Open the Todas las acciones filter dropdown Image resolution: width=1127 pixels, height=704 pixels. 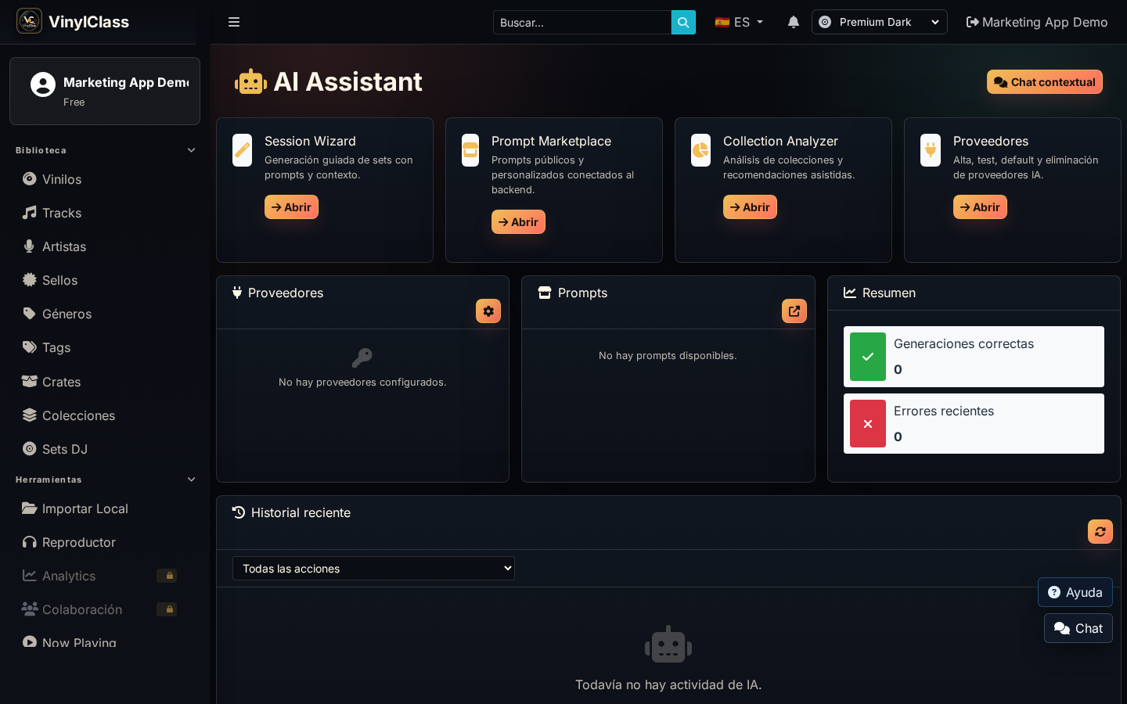(x=373, y=569)
